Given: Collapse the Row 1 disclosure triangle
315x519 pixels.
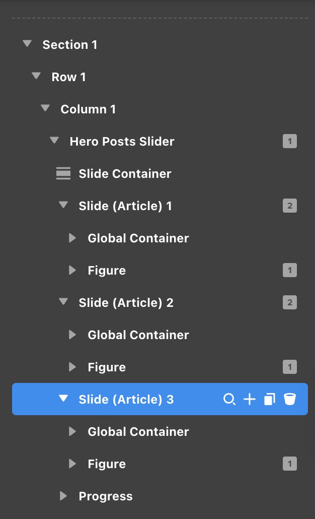Looking at the screenshot, I should 36,77.
